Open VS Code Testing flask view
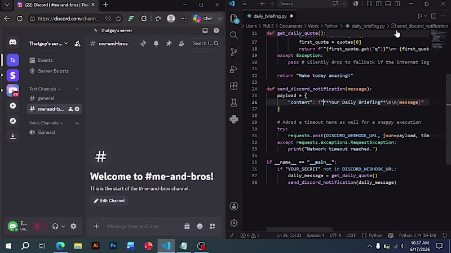 [x=234, y=102]
